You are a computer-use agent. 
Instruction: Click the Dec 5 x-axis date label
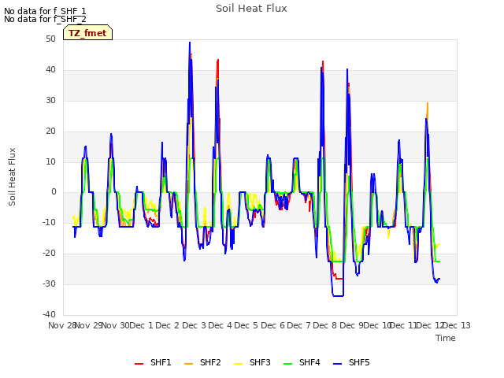(x=246, y=325)
